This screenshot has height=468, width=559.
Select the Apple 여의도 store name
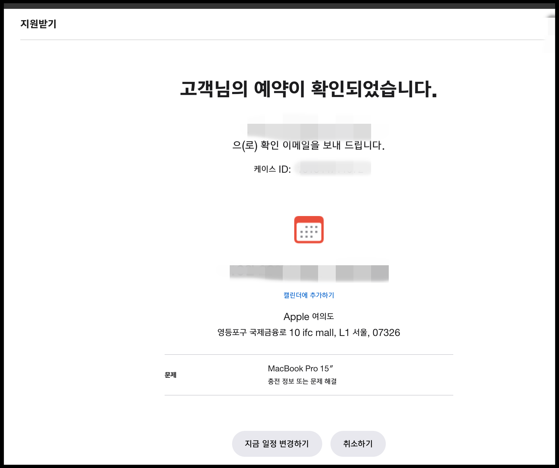309,317
